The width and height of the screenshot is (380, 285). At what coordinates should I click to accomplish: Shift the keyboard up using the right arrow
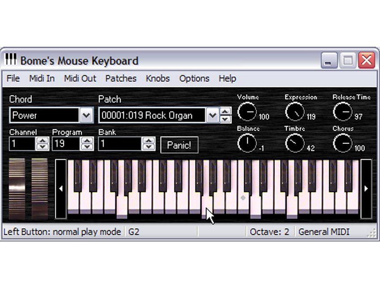365,188
